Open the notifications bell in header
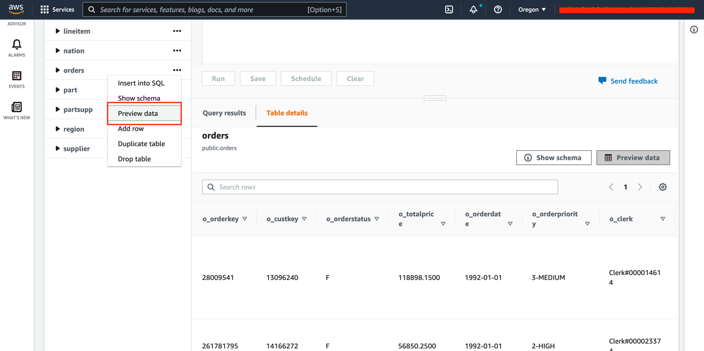 (473, 9)
